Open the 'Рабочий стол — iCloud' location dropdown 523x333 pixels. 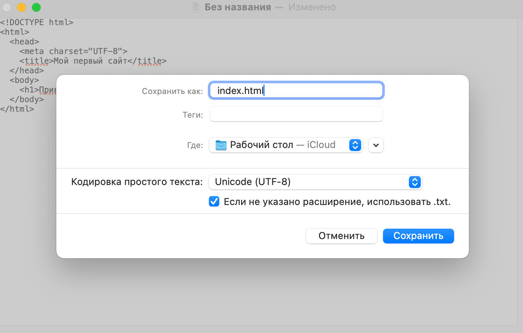286,145
